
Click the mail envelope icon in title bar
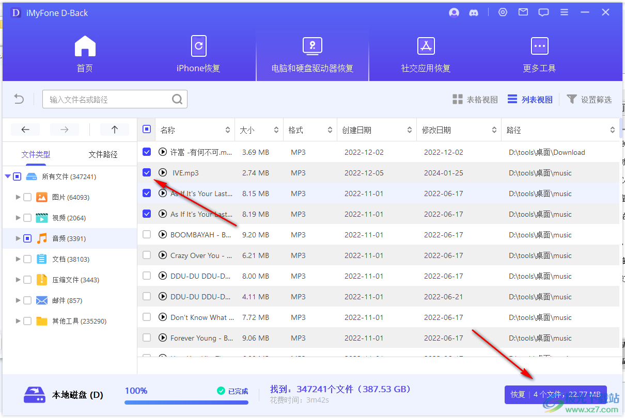pyautogui.click(x=523, y=12)
